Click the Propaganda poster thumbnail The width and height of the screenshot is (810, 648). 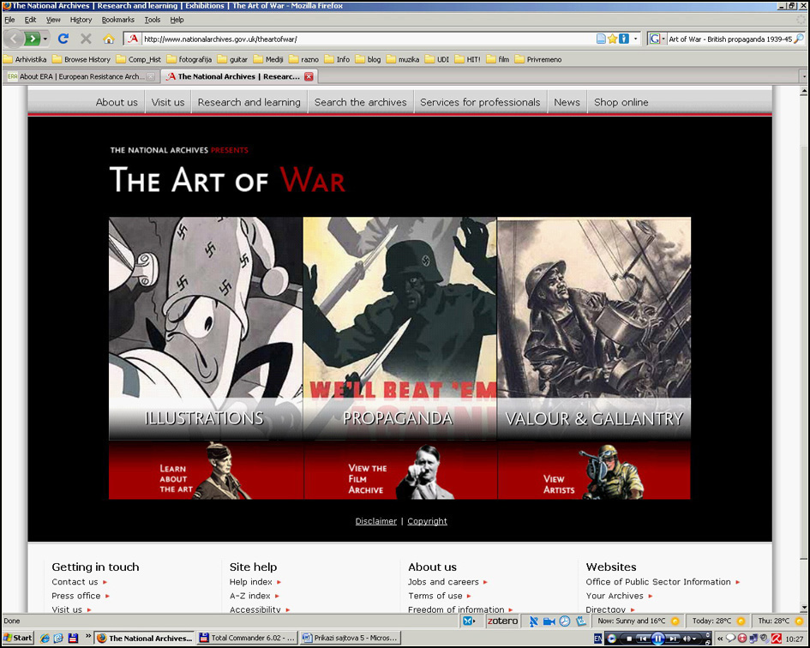pyautogui.click(x=399, y=326)
